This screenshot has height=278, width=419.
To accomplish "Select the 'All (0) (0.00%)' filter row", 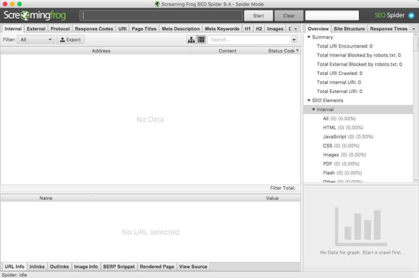I will (x=358, y=119).
